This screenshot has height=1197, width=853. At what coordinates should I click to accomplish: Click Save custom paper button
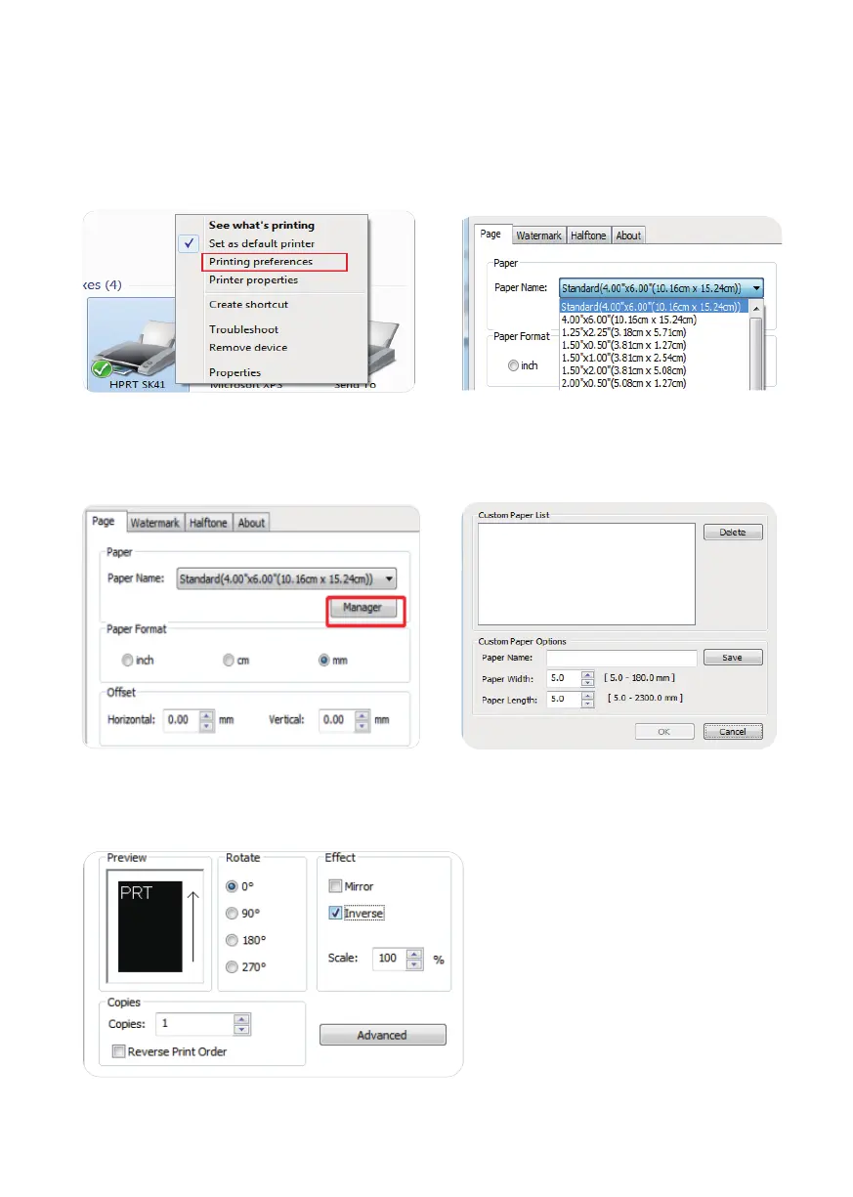tap(733, 658)
